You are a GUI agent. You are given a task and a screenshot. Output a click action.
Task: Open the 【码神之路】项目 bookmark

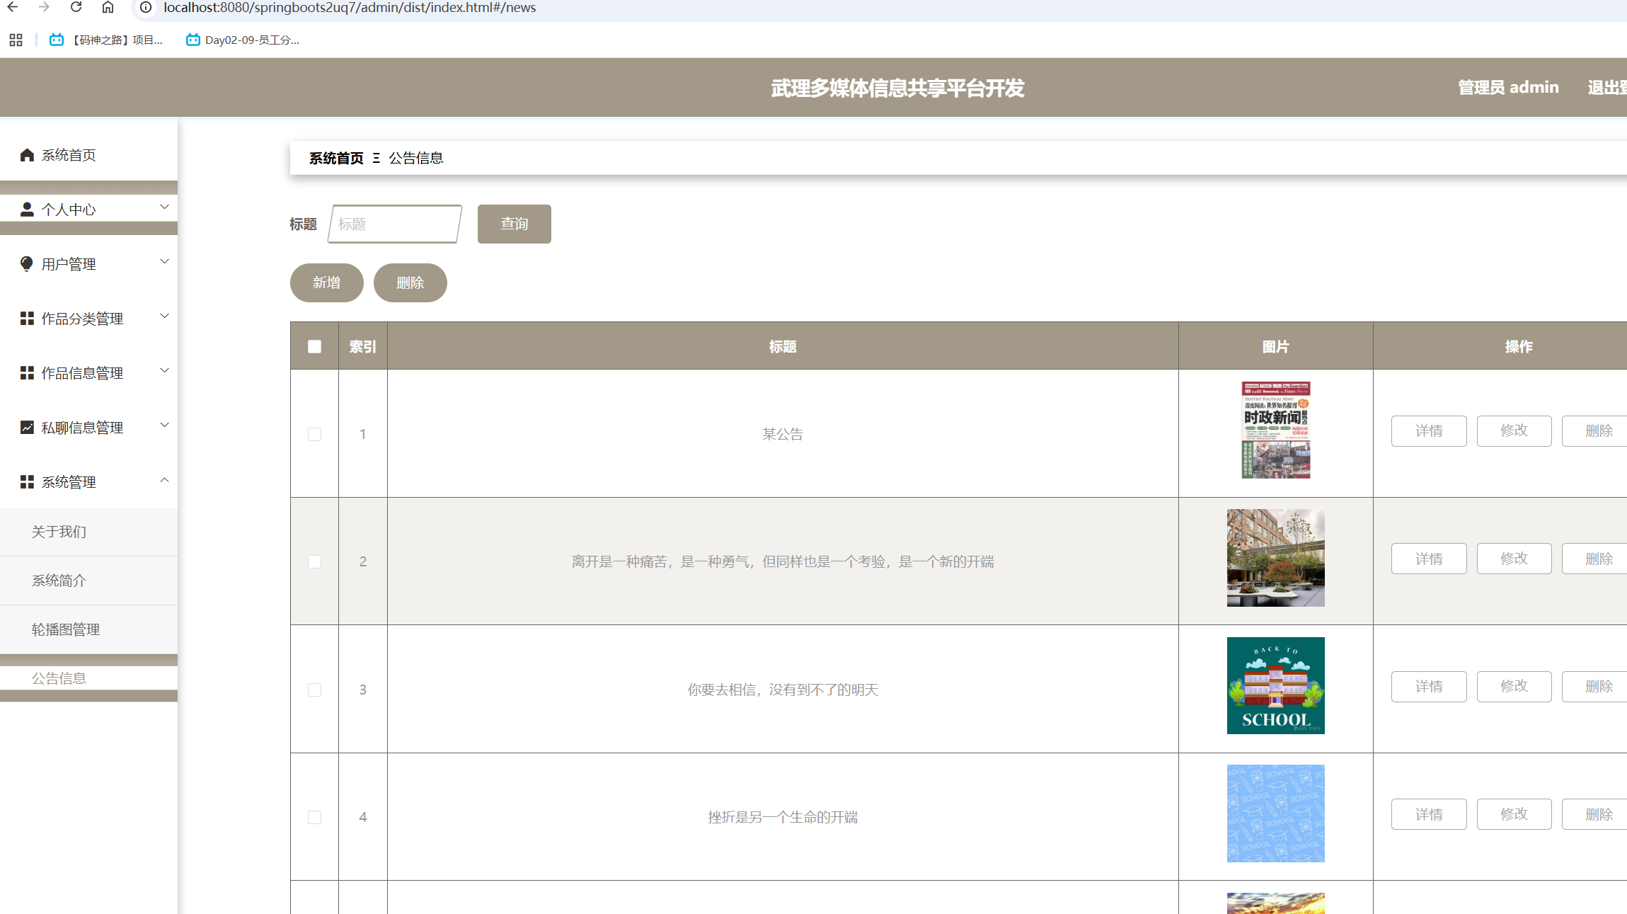pos(106,40)
